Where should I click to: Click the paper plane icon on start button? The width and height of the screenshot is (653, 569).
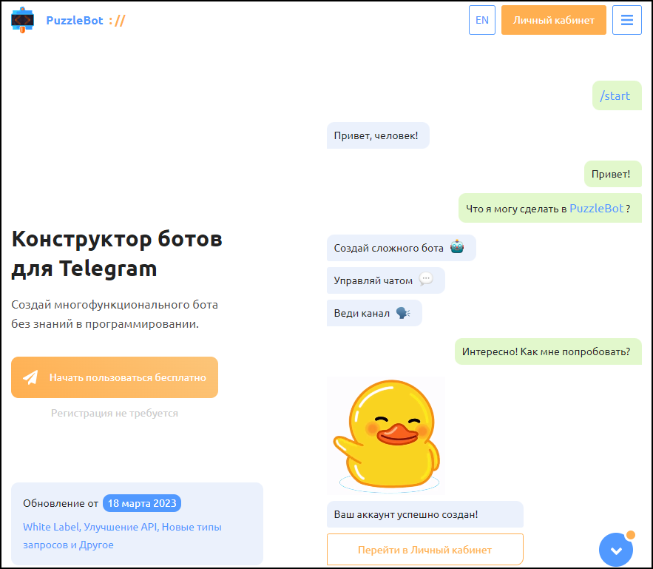click(x=30, y=377)
